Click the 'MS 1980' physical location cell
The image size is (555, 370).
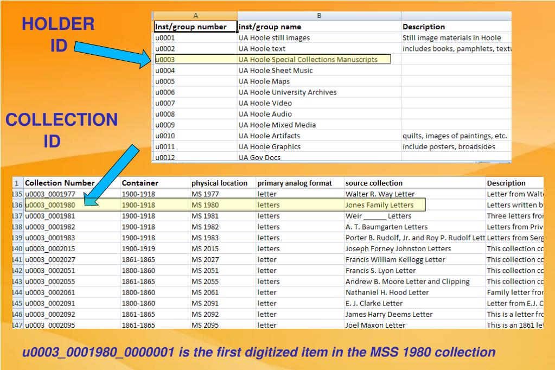coord(223,205)
